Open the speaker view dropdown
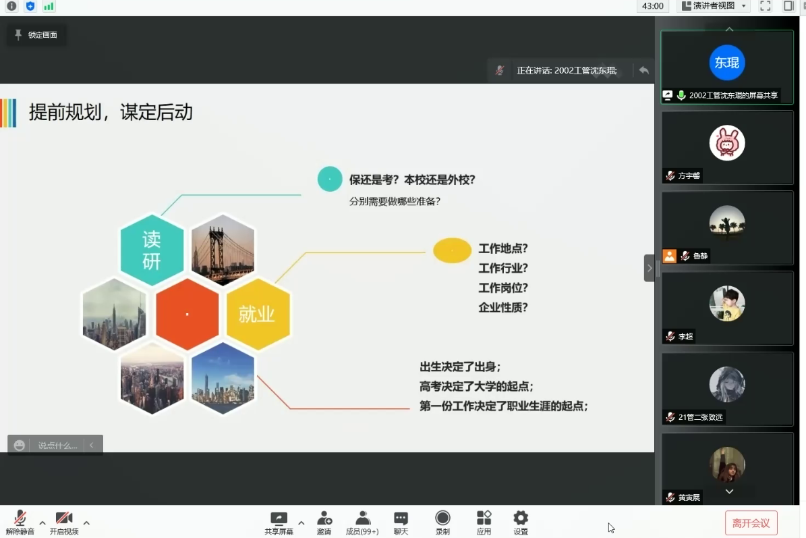The width and height of the screenshot is (806, 538). (x=713, y=6)
